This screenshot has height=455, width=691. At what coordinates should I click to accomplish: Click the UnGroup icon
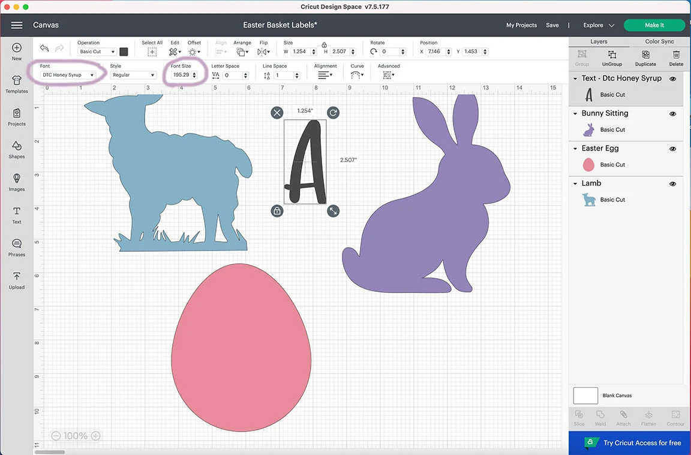612,55
